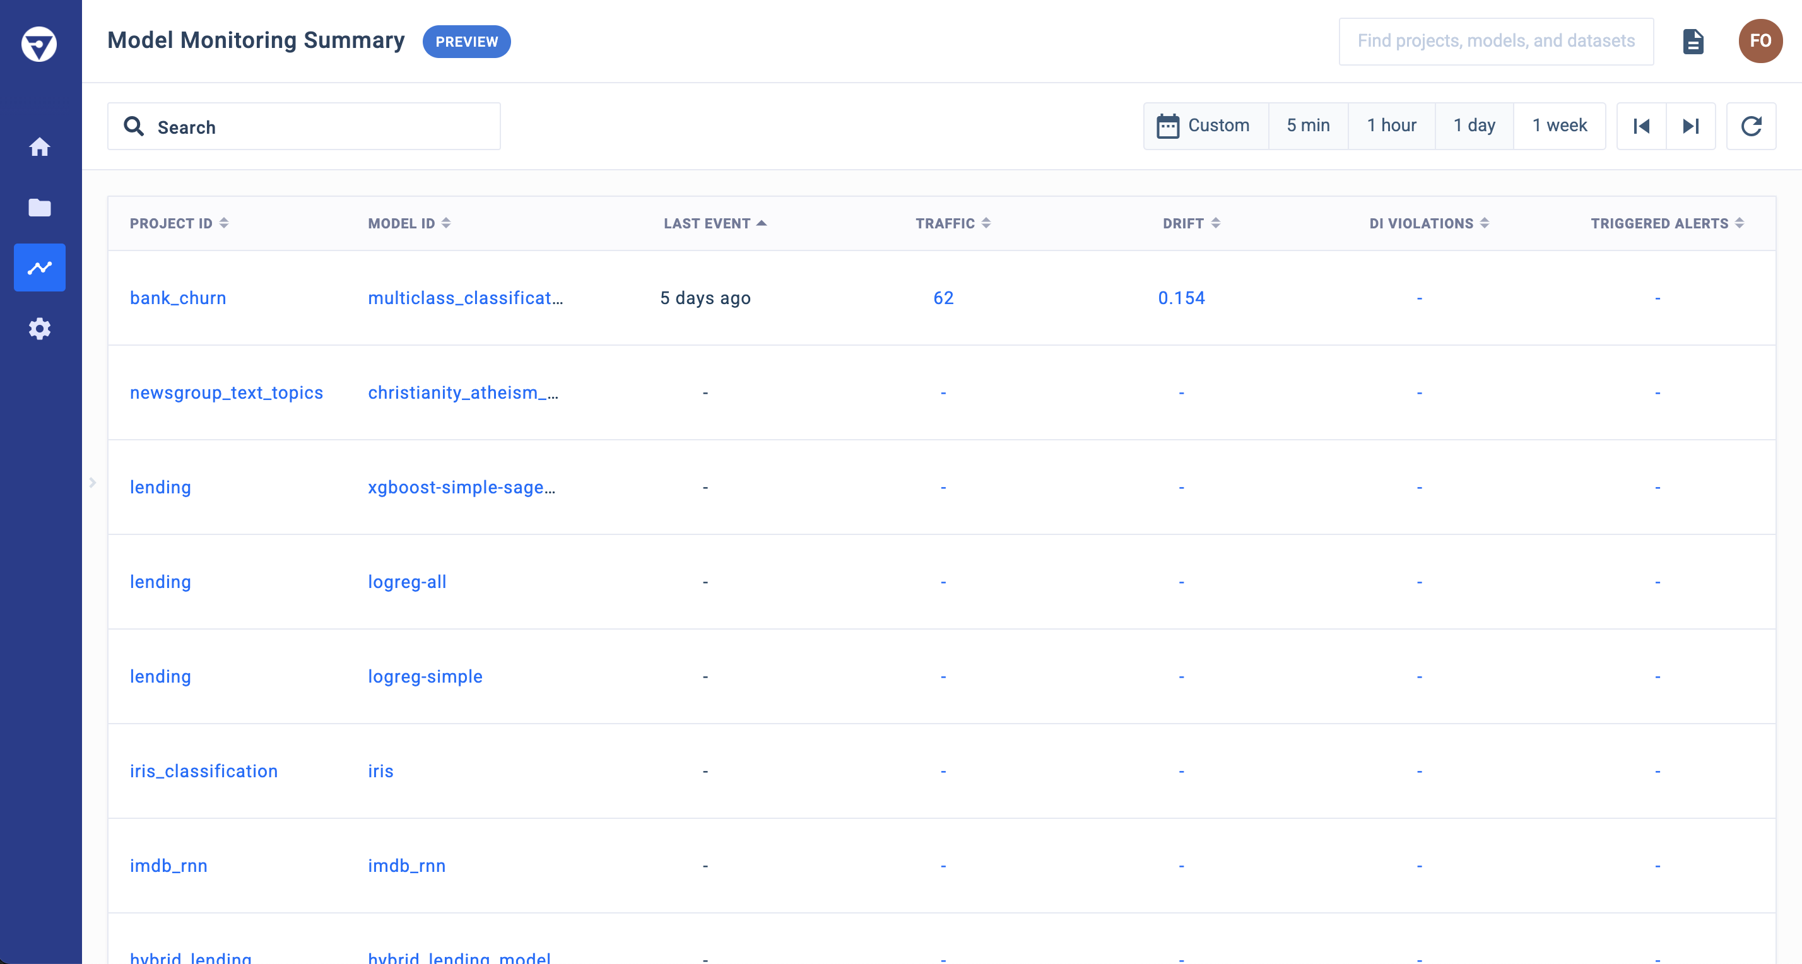This screenshot has height=964, width=1802.
Task: Open the imdb_rnn model link
Action: (406, 866)
